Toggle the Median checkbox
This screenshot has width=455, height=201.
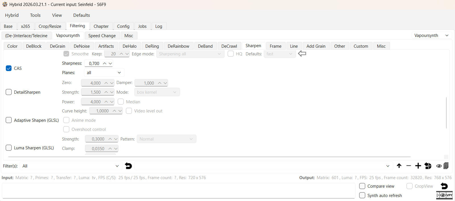[x=121, y=102]
